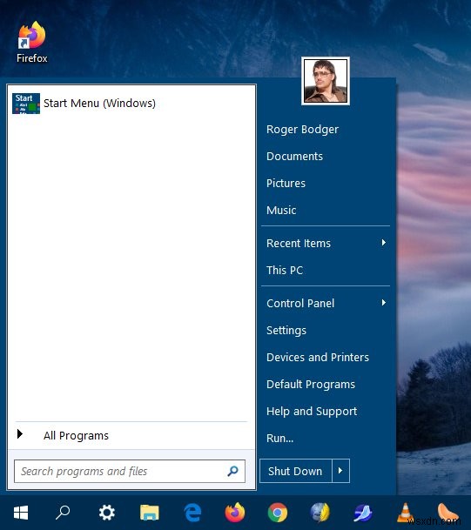Click the user account picture
Image resolution: width=471 pixels, height=530 pixels.
click(326, 81)
